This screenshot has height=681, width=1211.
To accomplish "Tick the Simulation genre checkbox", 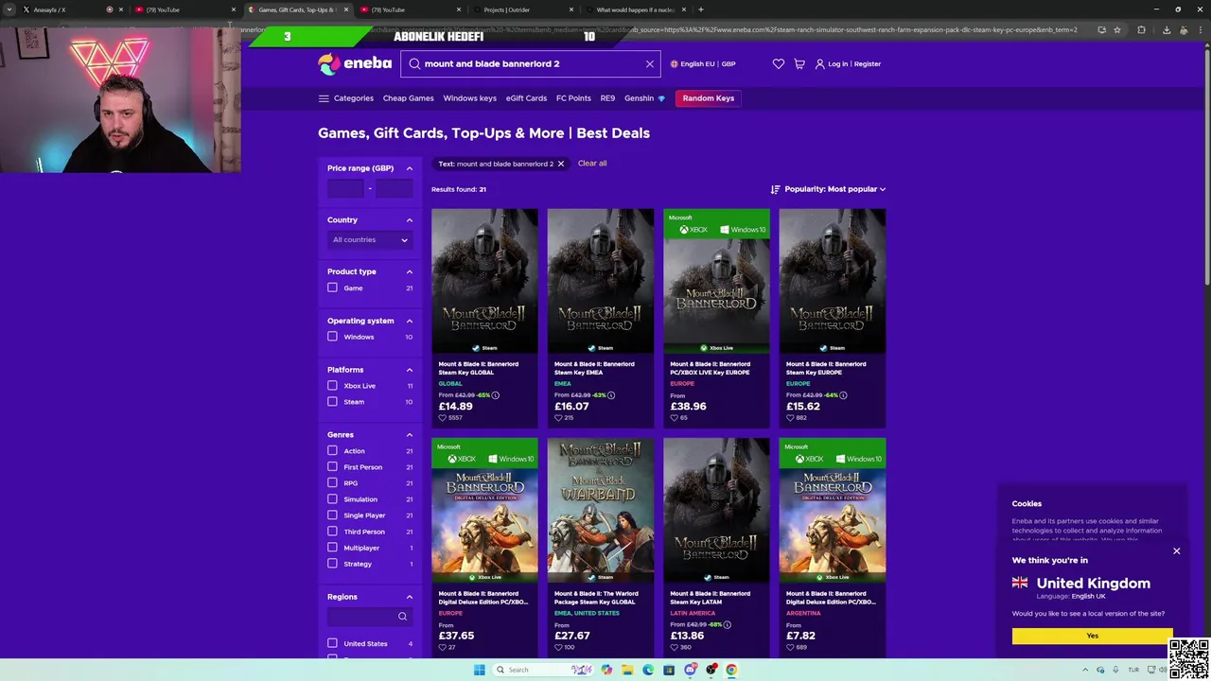I will click(x=332, y=499).
